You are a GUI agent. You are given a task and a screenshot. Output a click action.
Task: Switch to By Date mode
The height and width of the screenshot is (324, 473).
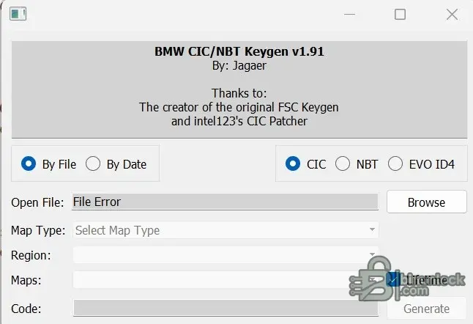pyautogui.click(x=93, y=164)
